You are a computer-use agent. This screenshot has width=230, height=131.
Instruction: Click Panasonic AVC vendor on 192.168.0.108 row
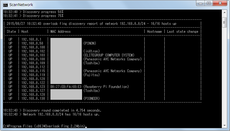click(x=112, y=59)
